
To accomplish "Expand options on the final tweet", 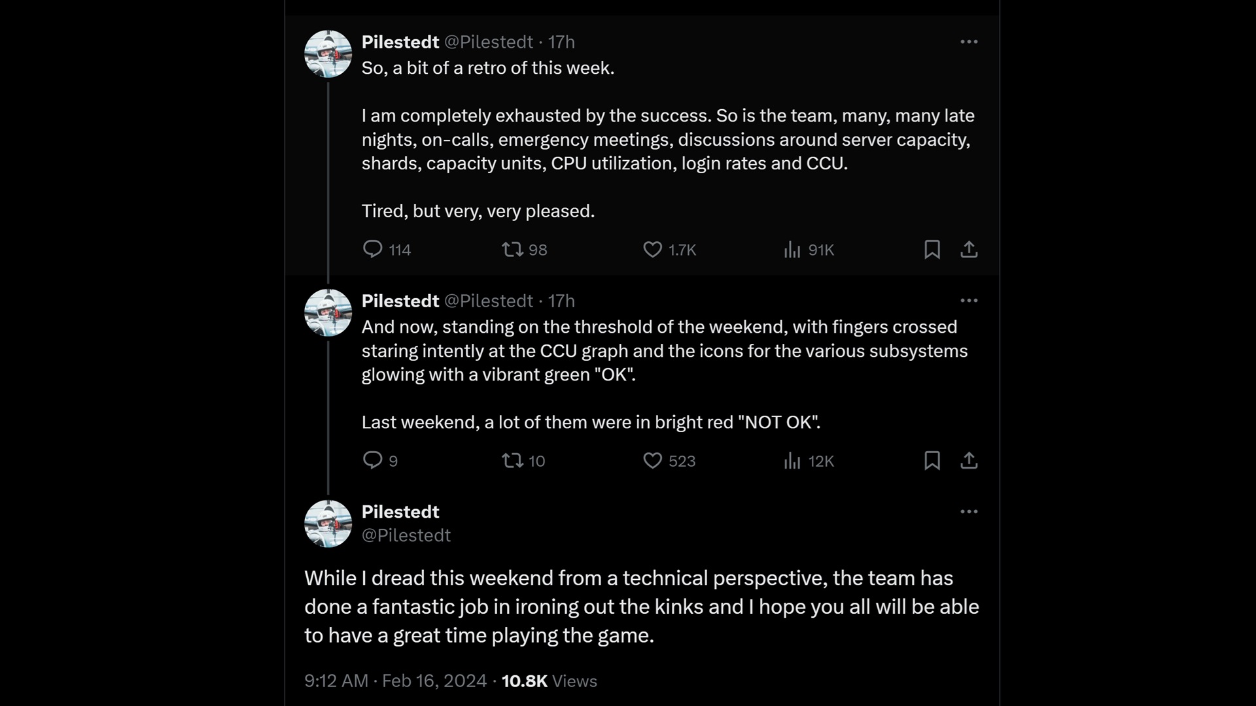I will click(x=969, y=512).
